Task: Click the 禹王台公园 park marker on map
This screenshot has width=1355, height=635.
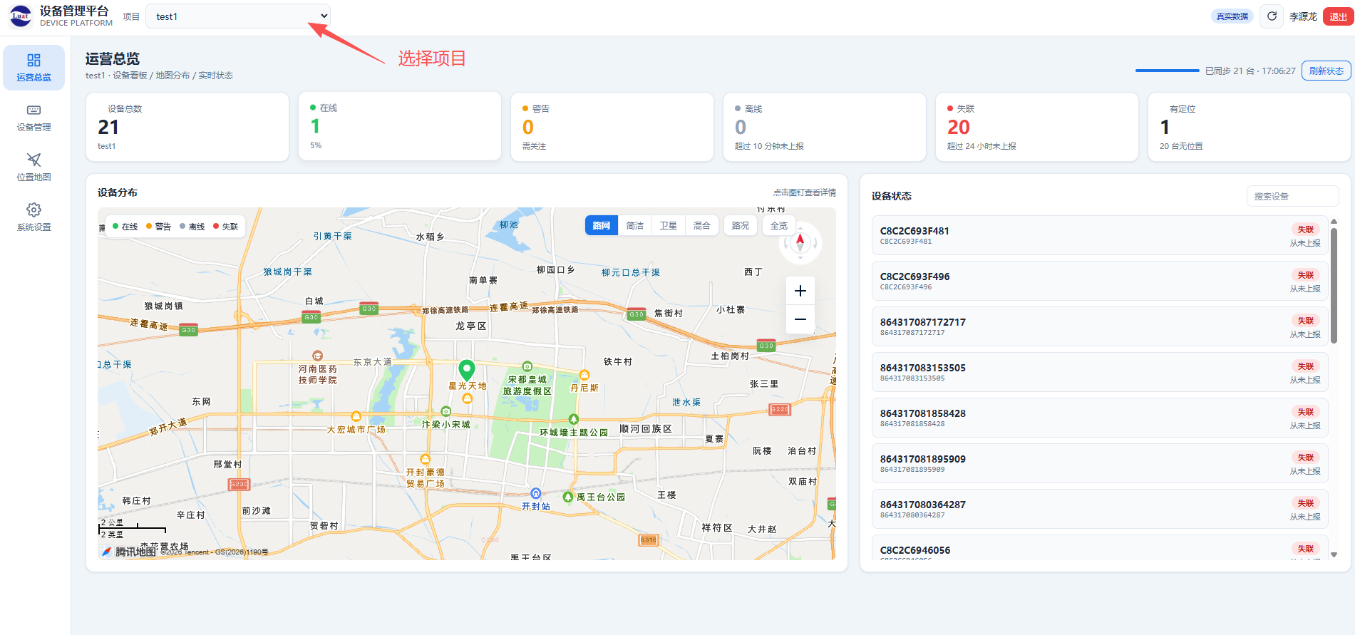Action: (568, 497)
